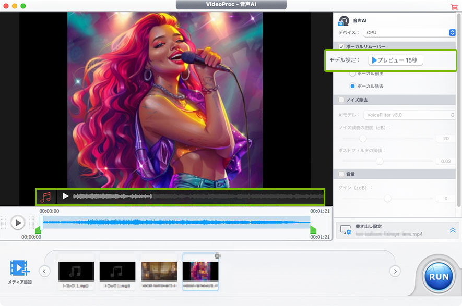Expand the export settings double chevron
Screen dimensions: 462x306
(453, 230)
